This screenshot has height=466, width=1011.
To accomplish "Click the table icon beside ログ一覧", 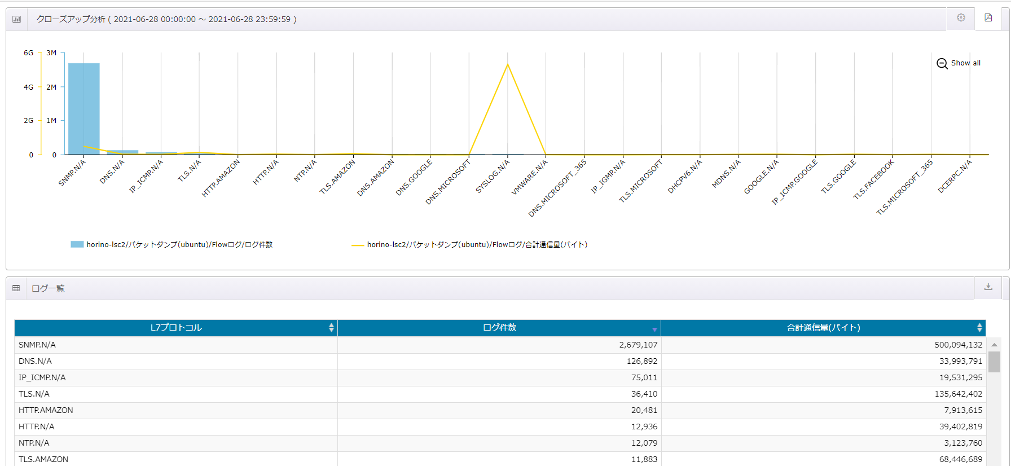I will (16, 288).
